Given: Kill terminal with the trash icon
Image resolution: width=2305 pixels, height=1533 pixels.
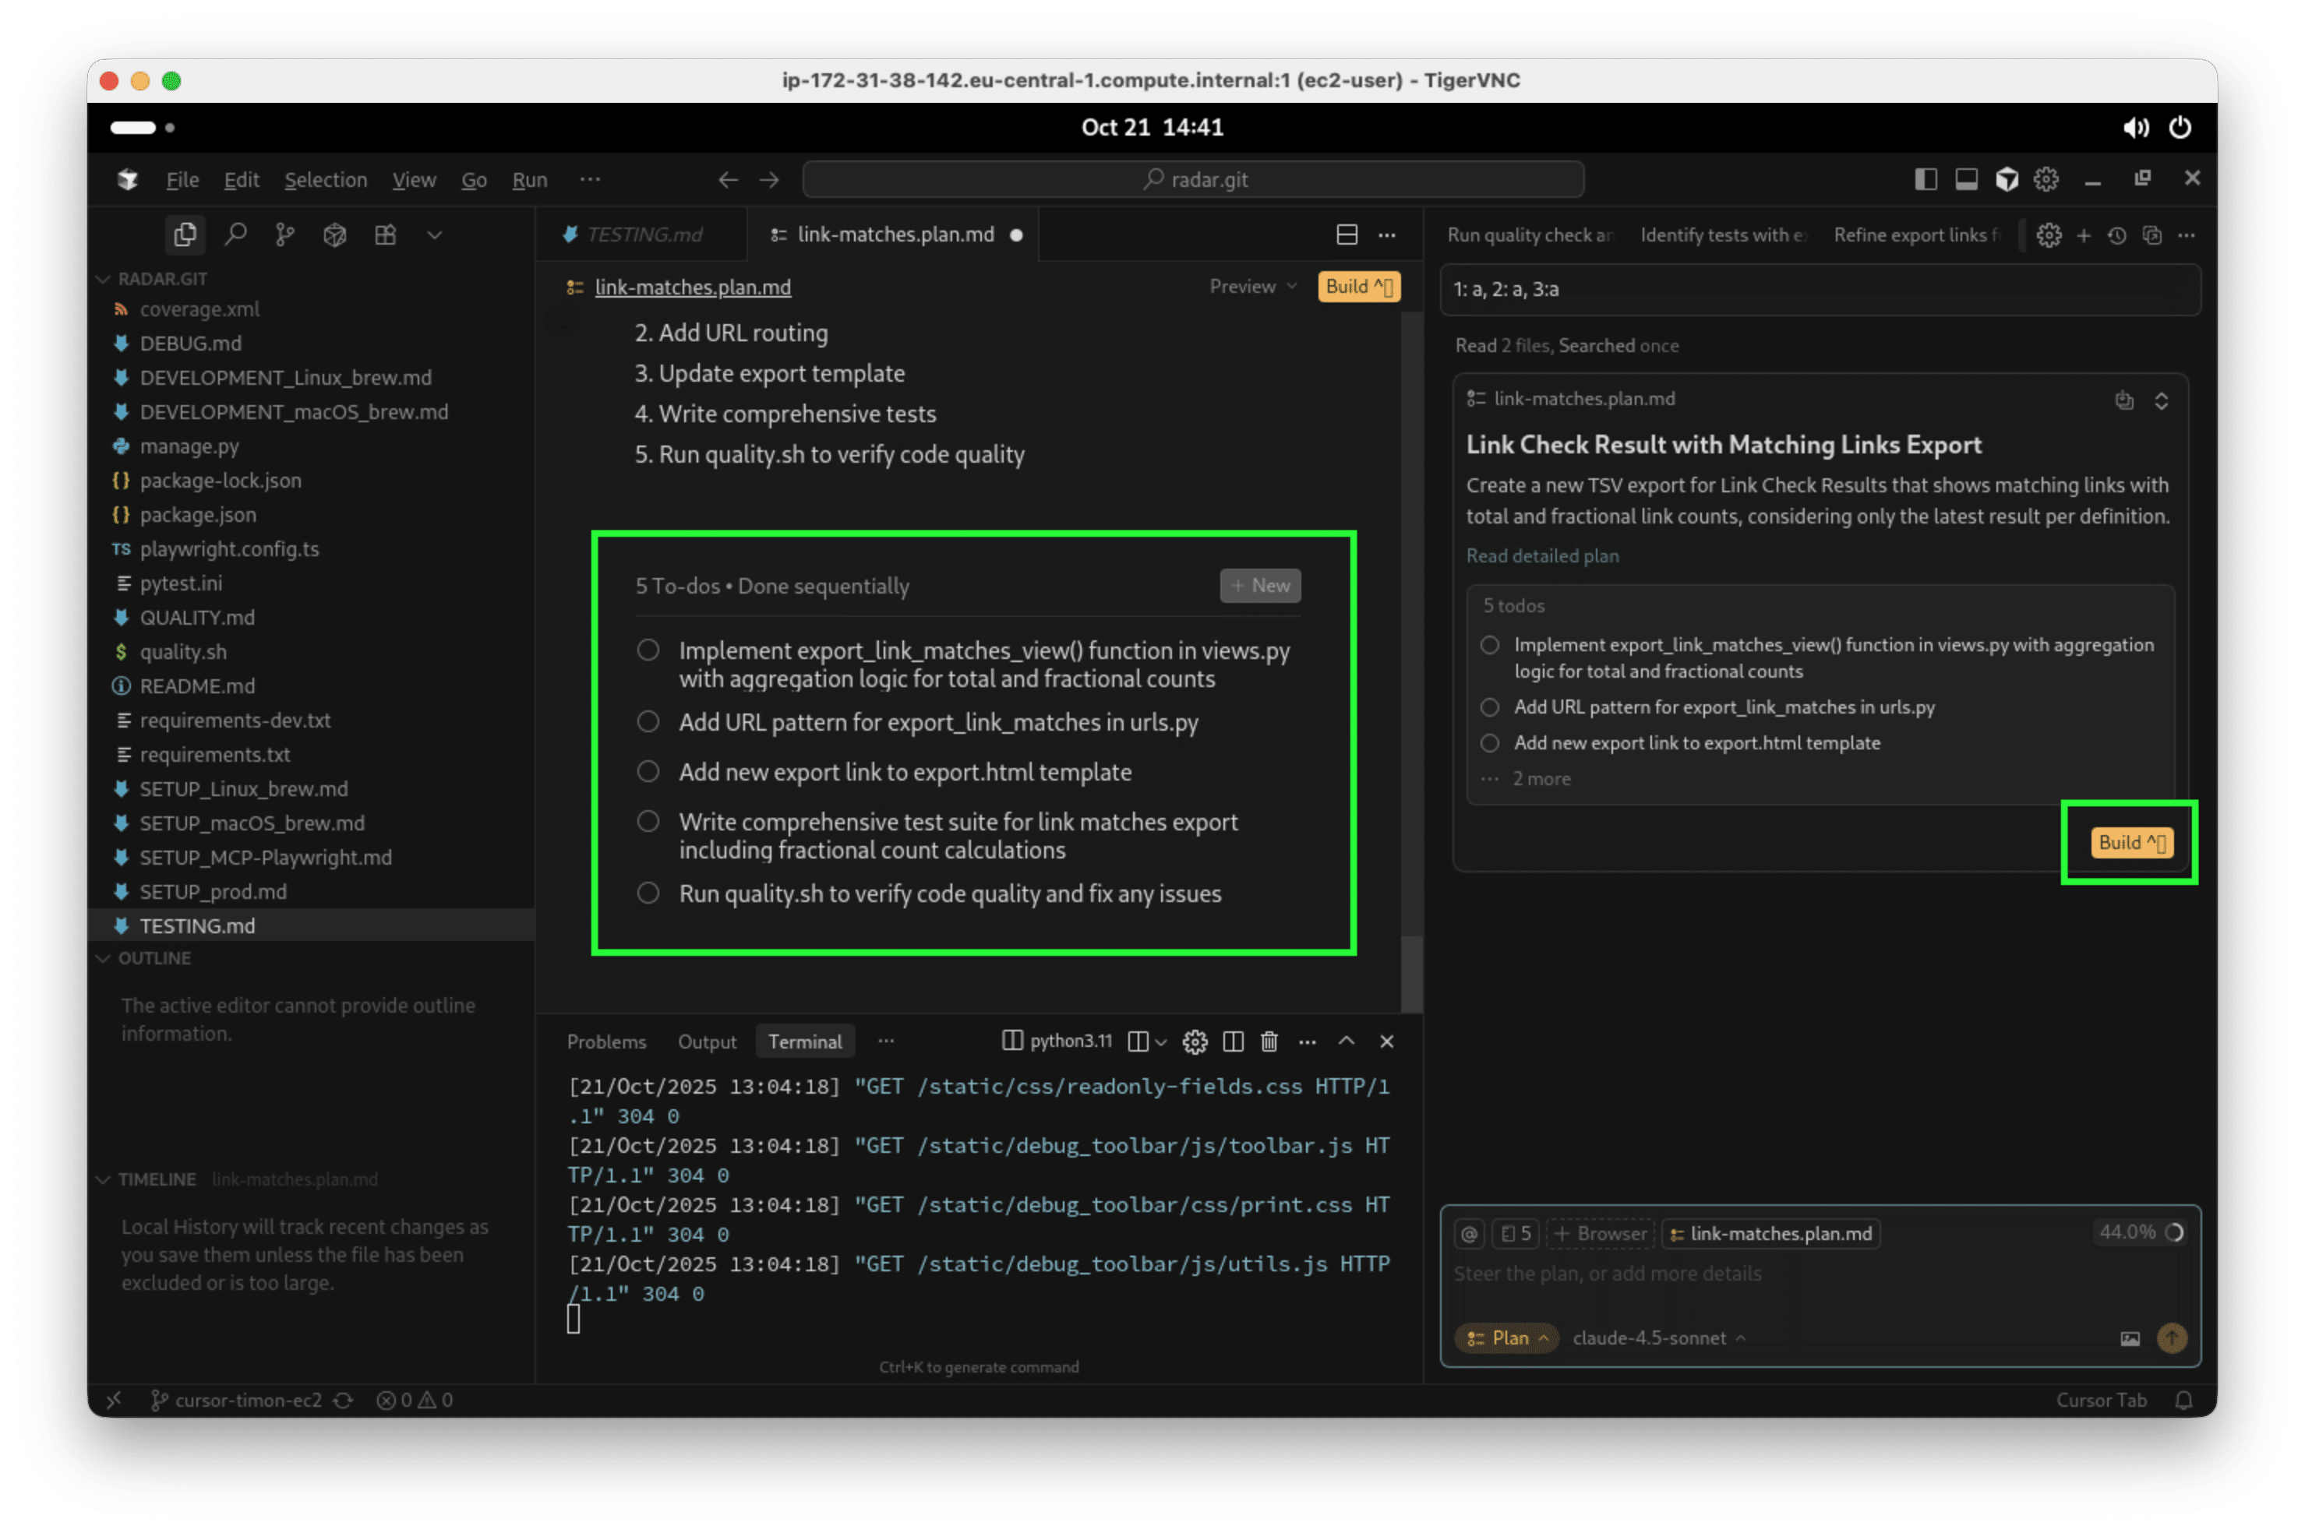Looking at the screenshot, I should click(x=1269, y=1041).
